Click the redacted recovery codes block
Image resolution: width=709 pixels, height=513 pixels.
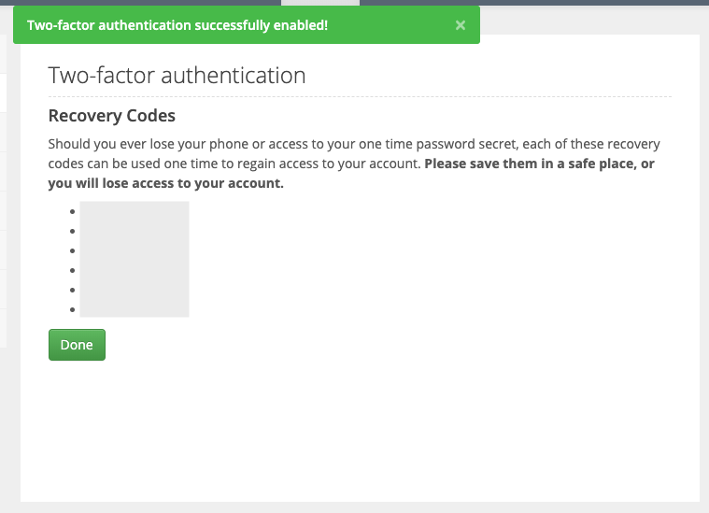point(135,259)
